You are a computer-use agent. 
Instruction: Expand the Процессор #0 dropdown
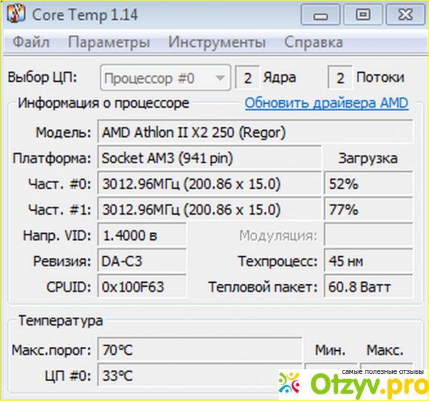(x=165, y=78)
